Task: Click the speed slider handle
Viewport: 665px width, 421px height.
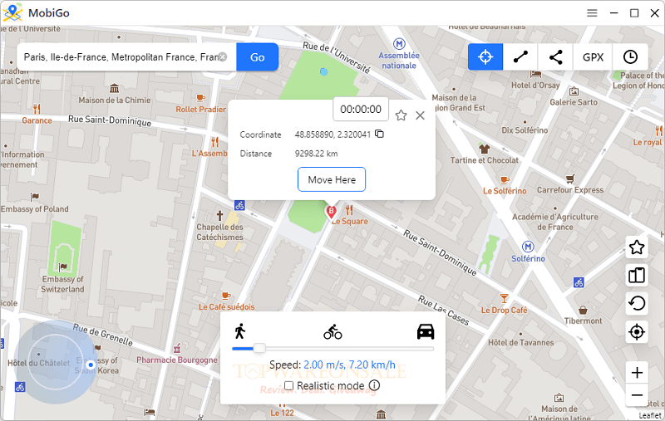Action: click(259, 349)
